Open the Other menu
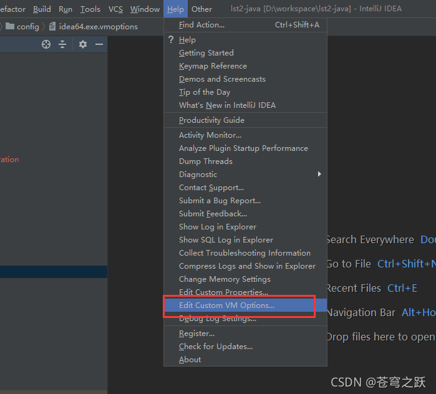Viewport: 436px width, 394px height. pos(201,9)
